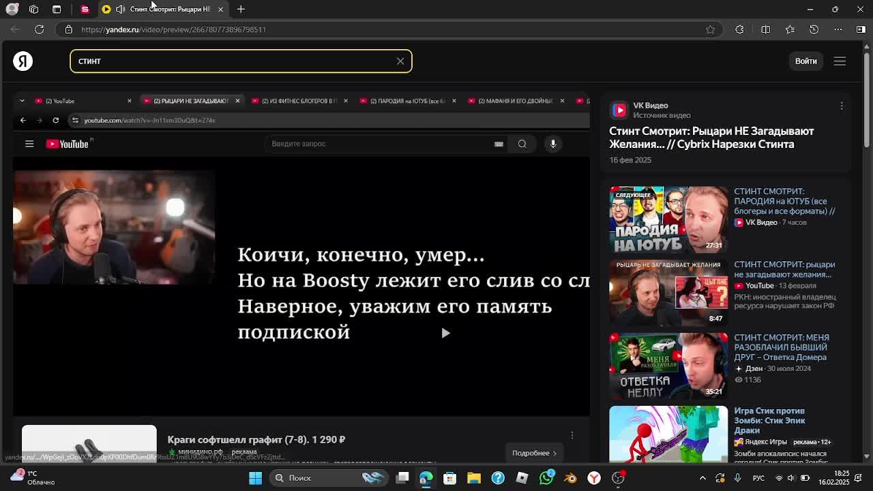Image resolution: width=873 pixels, height=491 pixels.
Task: Open thumbnail with 8:47 duration
Action: (668, 293)
